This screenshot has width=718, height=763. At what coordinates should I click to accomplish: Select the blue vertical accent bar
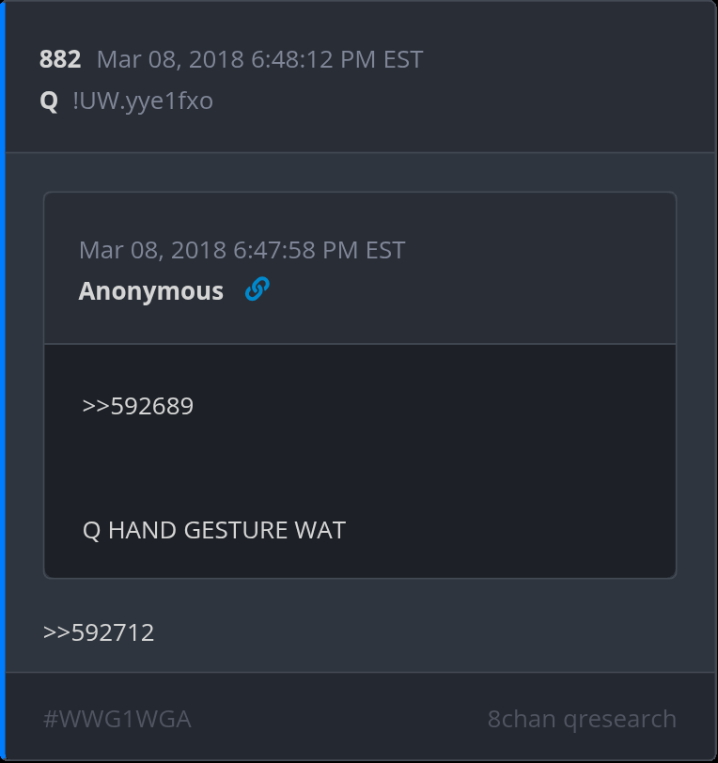(x=3, y=381)
